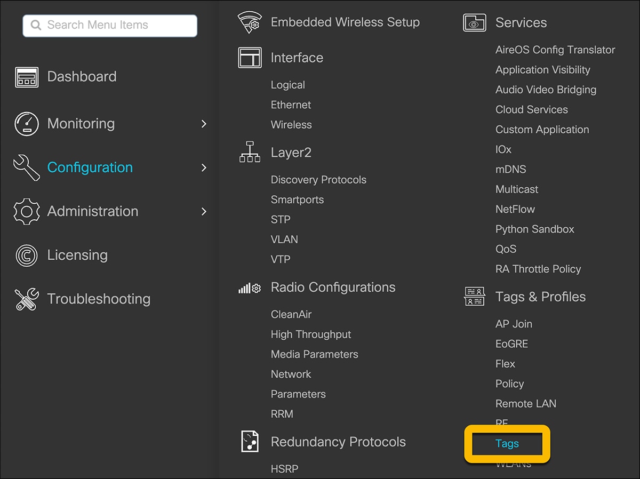Open Logical under Interface
The height and width of the screenshot is (479, 640).
[288, 85]
